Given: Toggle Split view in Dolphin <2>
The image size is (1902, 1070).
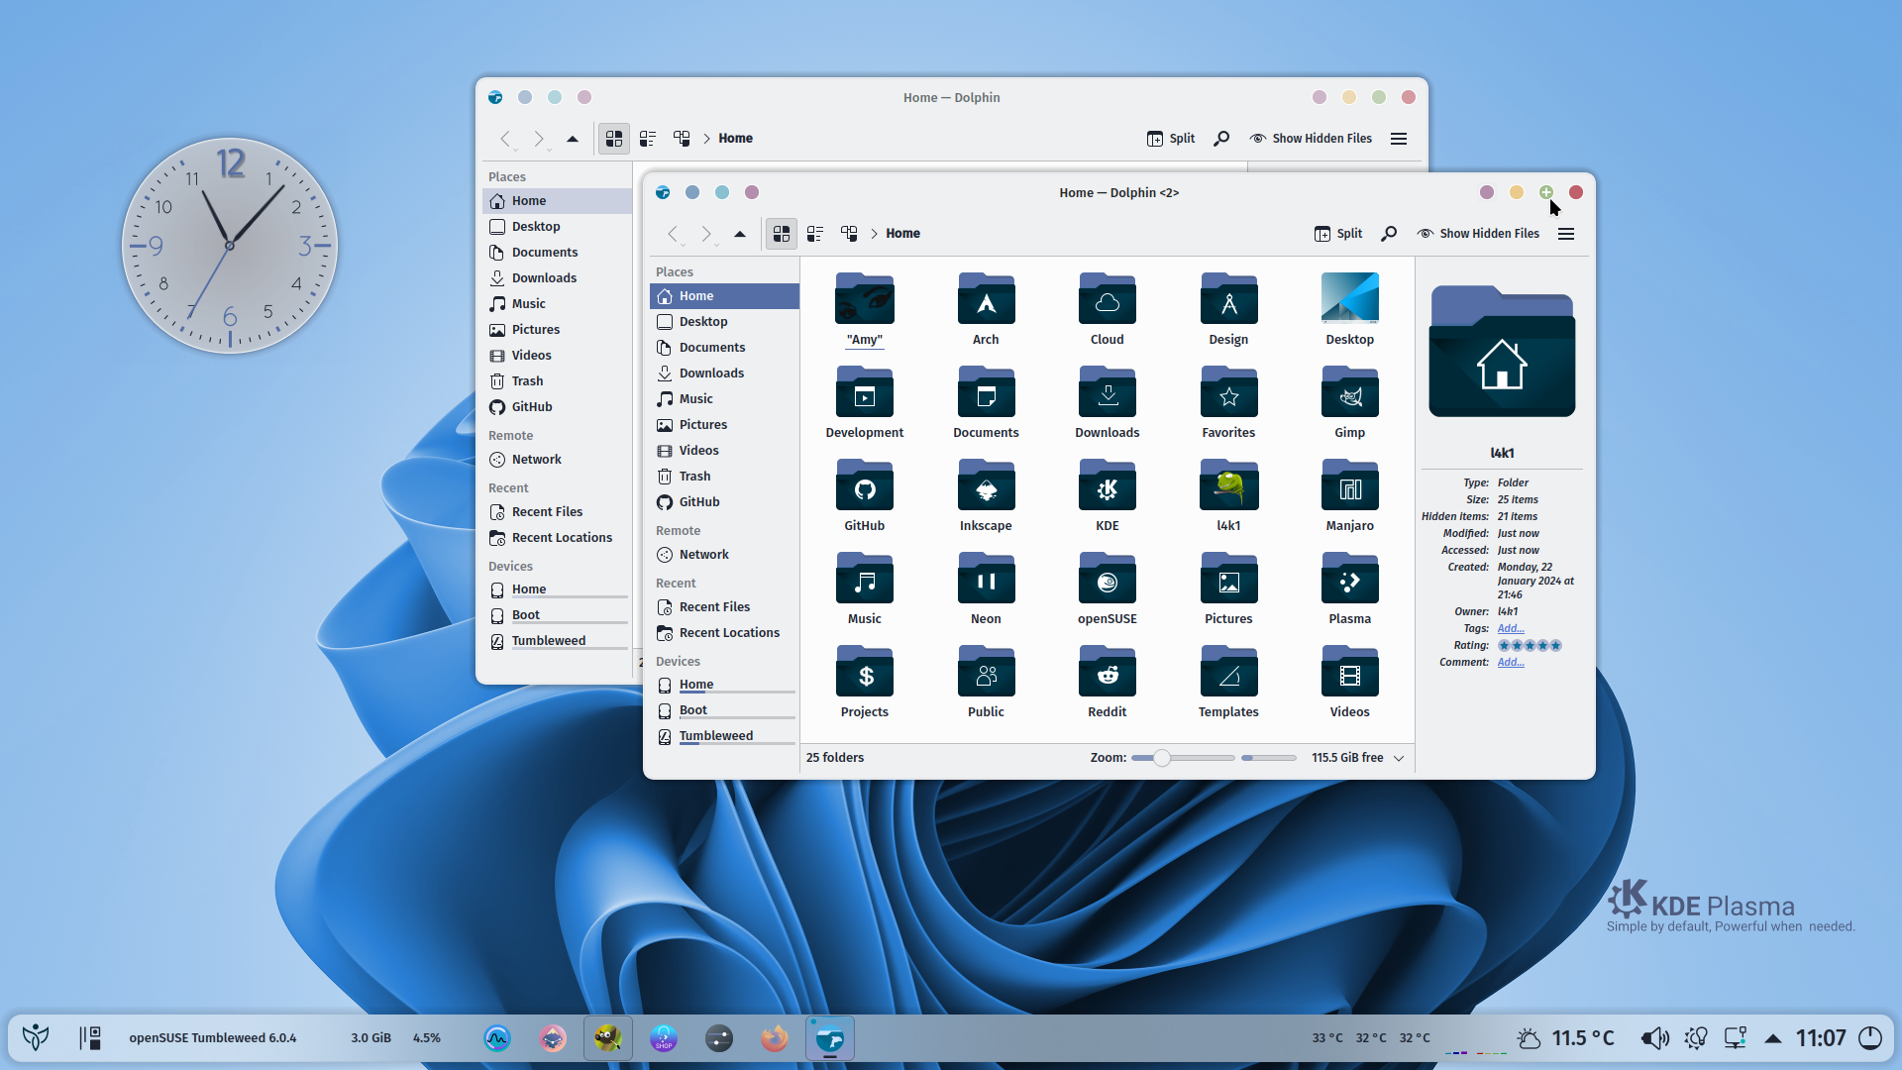Looking at the screenshot, I should 1338,234.
